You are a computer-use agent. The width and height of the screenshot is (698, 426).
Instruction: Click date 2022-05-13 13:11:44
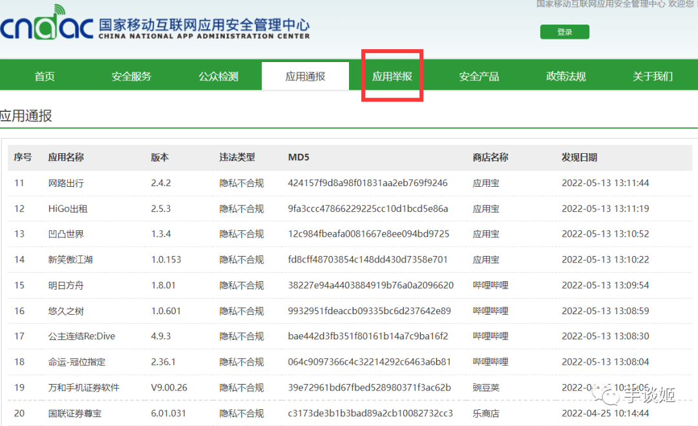pyautogui.click(x=606, y=183)
